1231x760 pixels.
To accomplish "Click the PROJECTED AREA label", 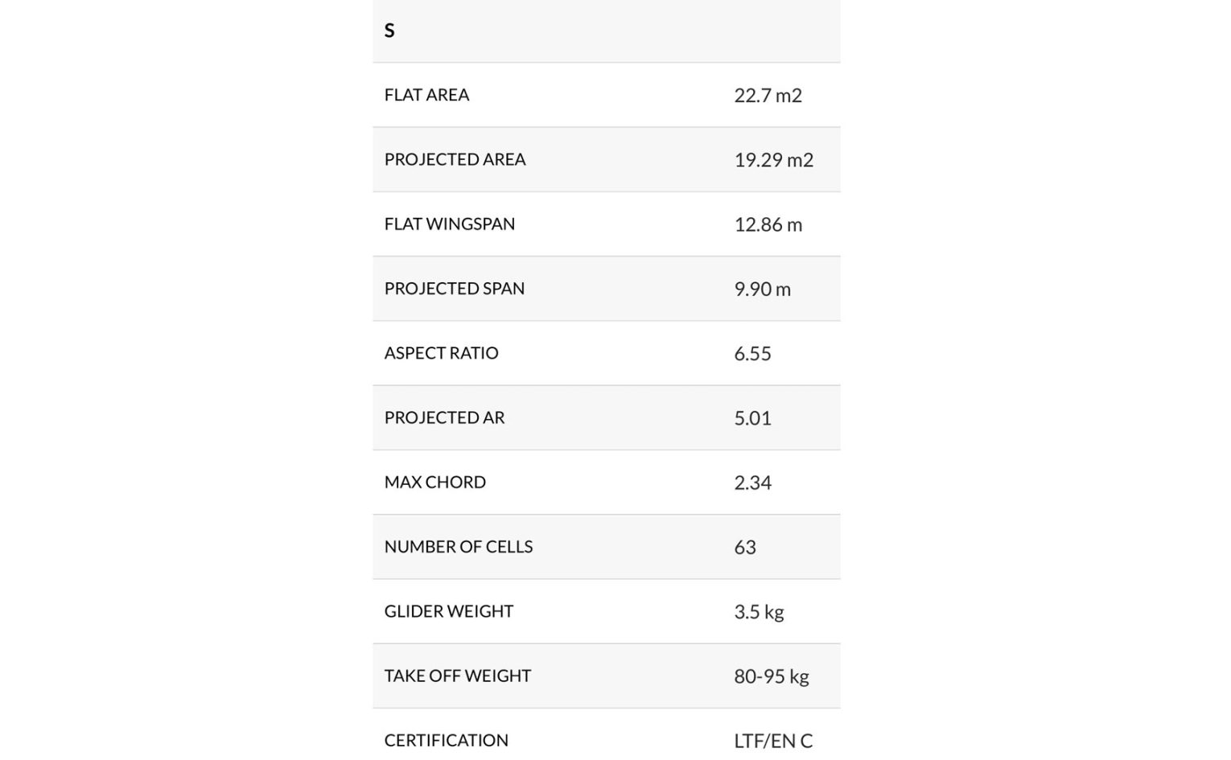I will [x=455, y=159].
